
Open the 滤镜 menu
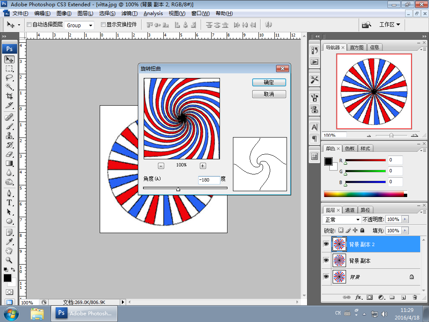point(129,13)
